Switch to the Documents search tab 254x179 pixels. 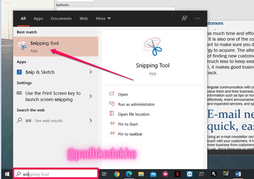(61, 19)
